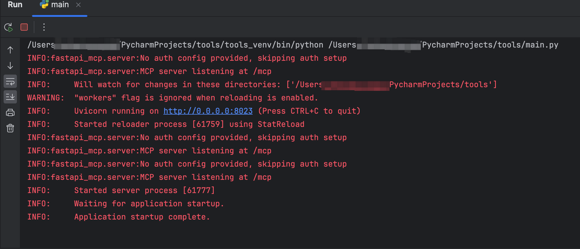
Task: Close the main run tab
Action: point(78,5)
